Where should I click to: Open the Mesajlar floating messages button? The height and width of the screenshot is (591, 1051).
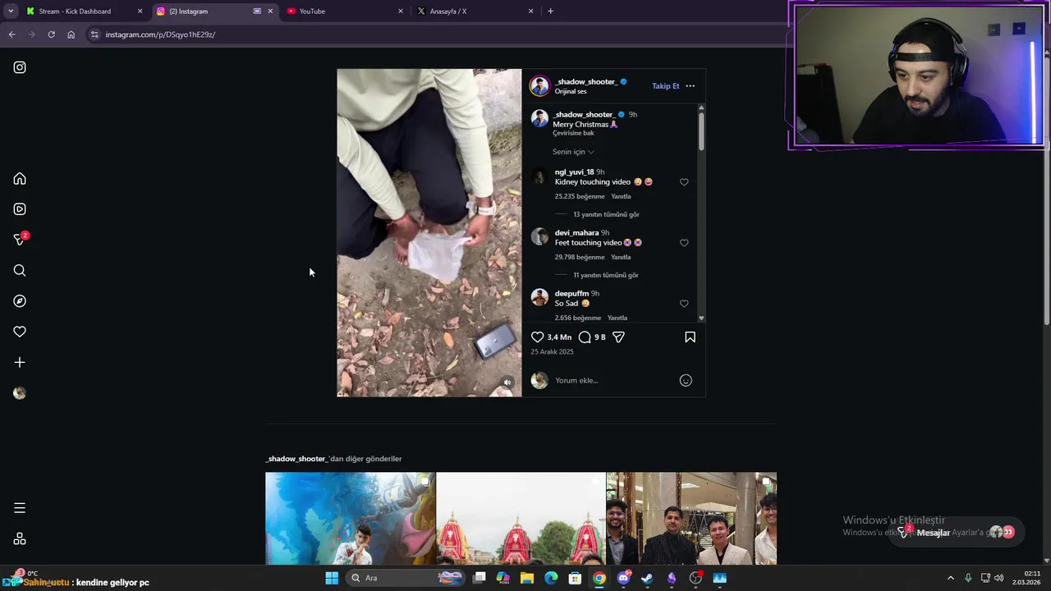(957, 532)
